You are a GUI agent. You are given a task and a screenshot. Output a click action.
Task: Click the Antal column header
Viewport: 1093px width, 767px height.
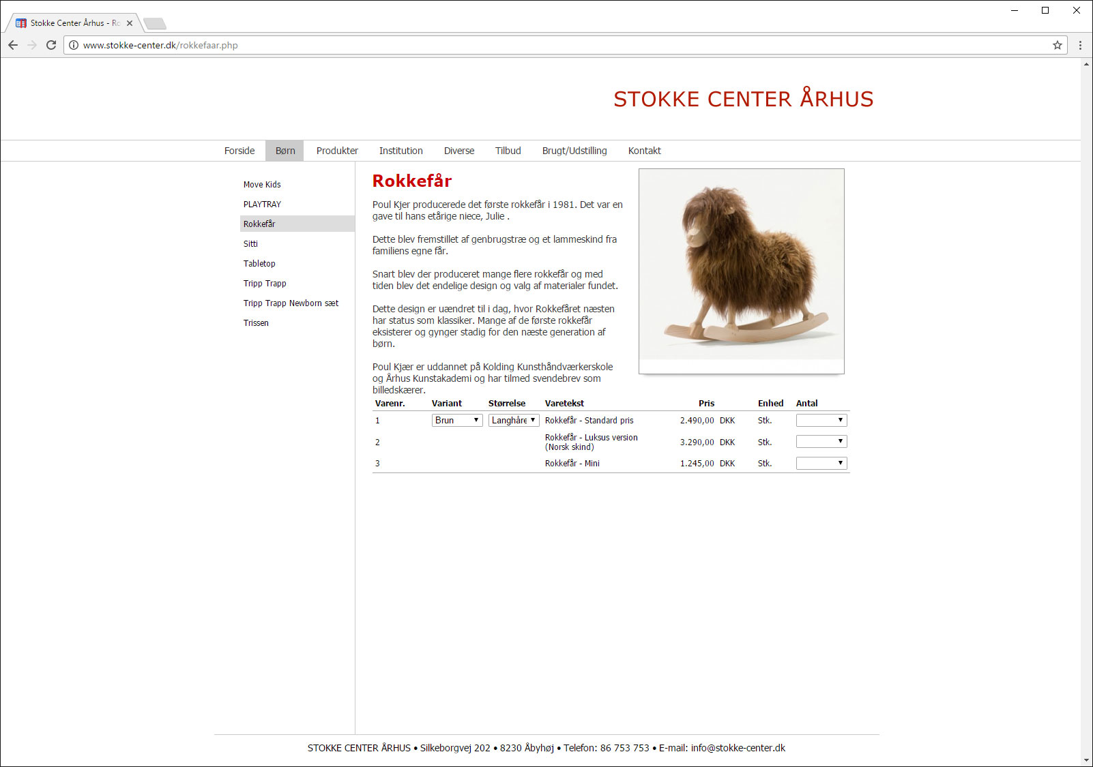[806, 404]
